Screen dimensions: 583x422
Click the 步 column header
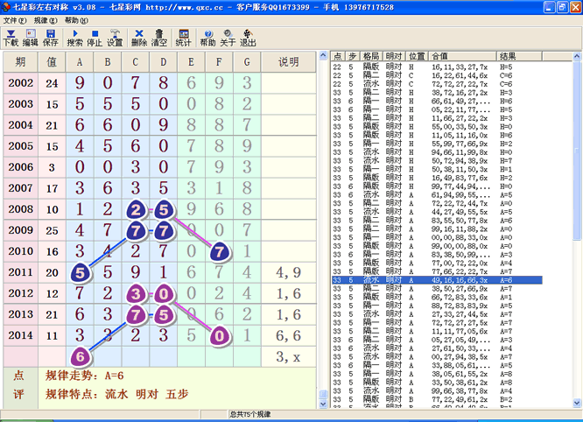click(352, 56)
